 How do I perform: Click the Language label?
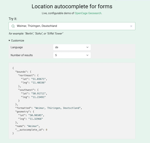(x=17, y=47)
